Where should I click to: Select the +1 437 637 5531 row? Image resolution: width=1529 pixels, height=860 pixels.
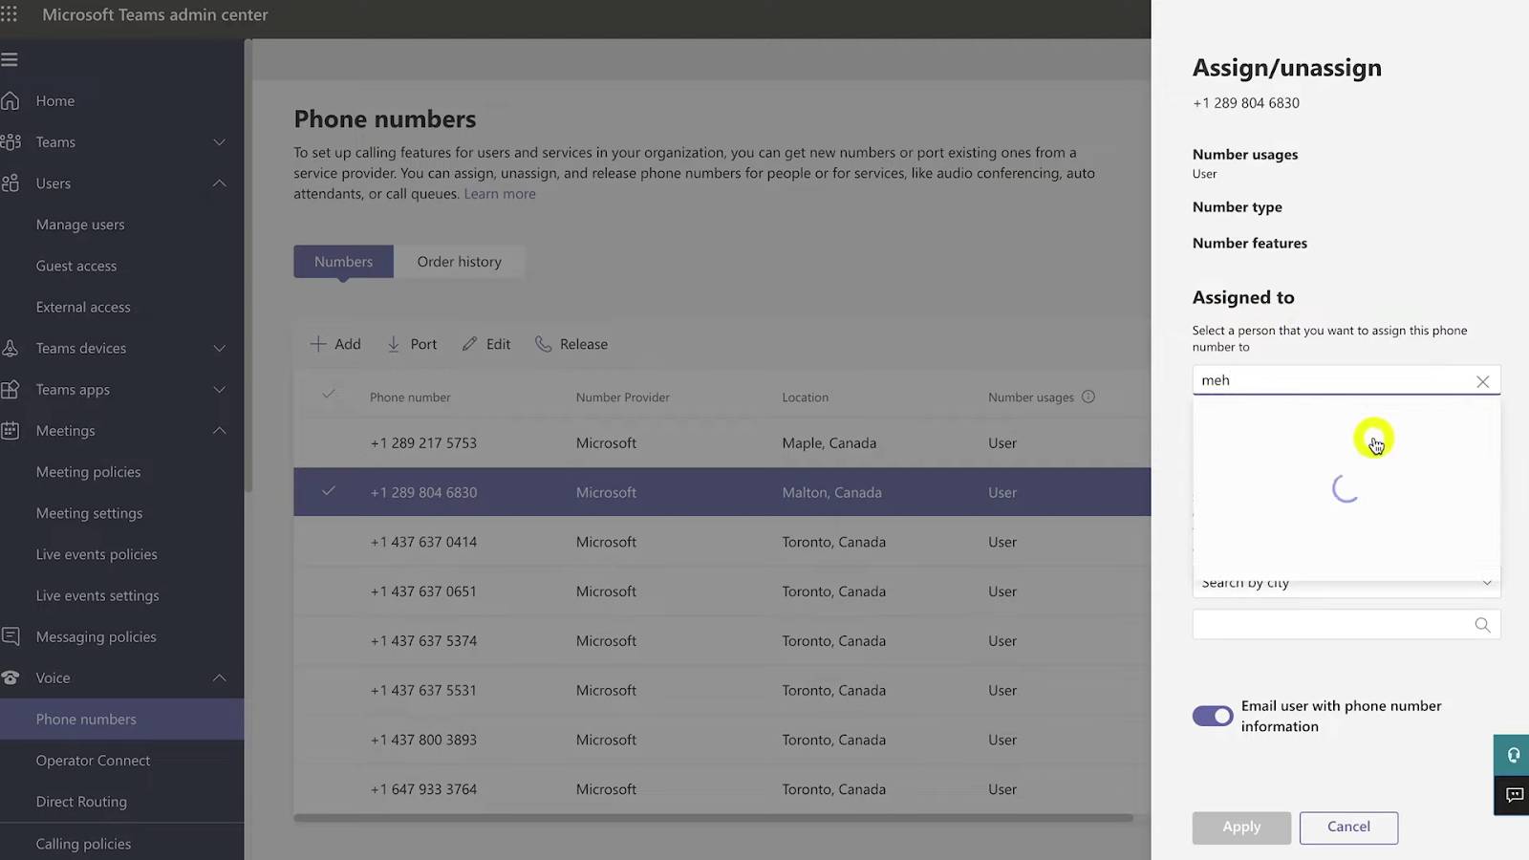721,690
